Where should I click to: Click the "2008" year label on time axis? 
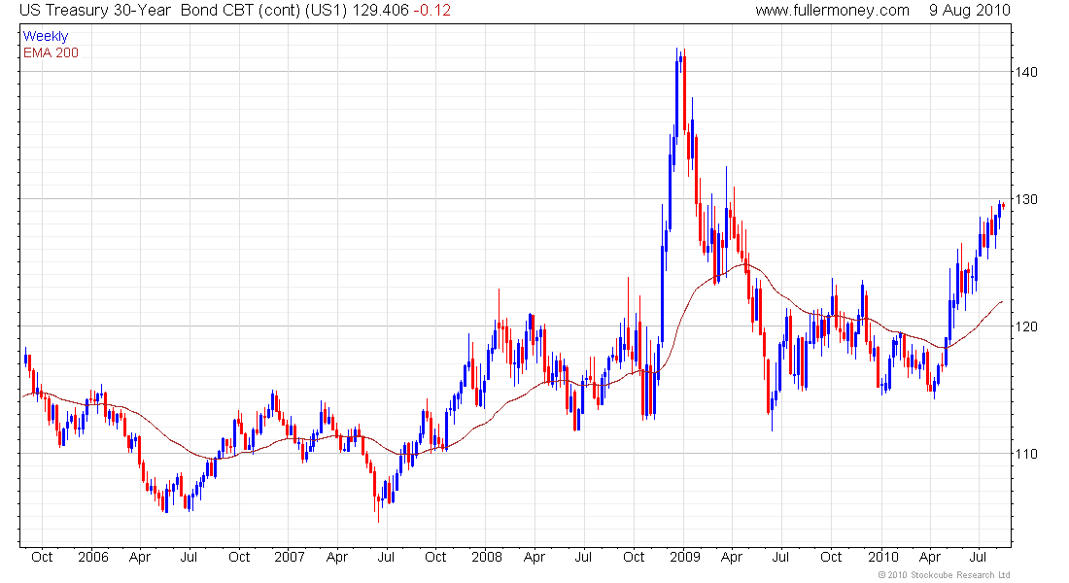pyautogui.click(x=487, y=557)
